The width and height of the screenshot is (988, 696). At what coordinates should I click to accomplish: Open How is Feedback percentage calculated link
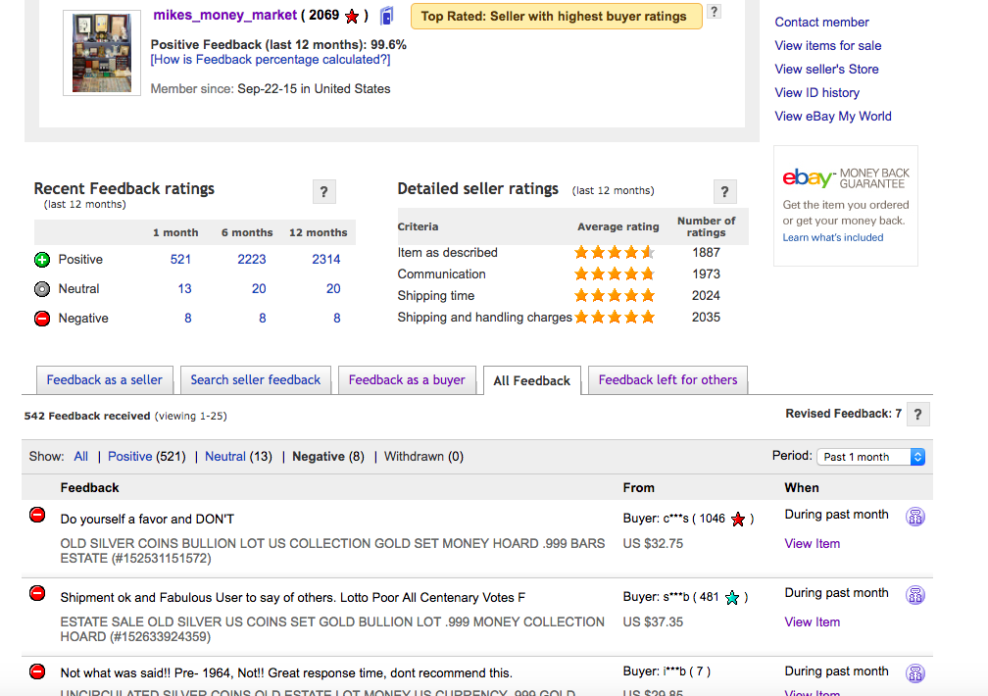click(x=271, y=60)
